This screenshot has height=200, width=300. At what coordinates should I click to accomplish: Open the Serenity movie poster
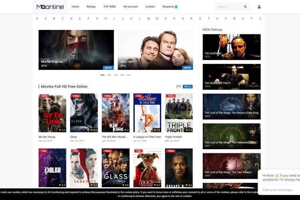[84, 168]
